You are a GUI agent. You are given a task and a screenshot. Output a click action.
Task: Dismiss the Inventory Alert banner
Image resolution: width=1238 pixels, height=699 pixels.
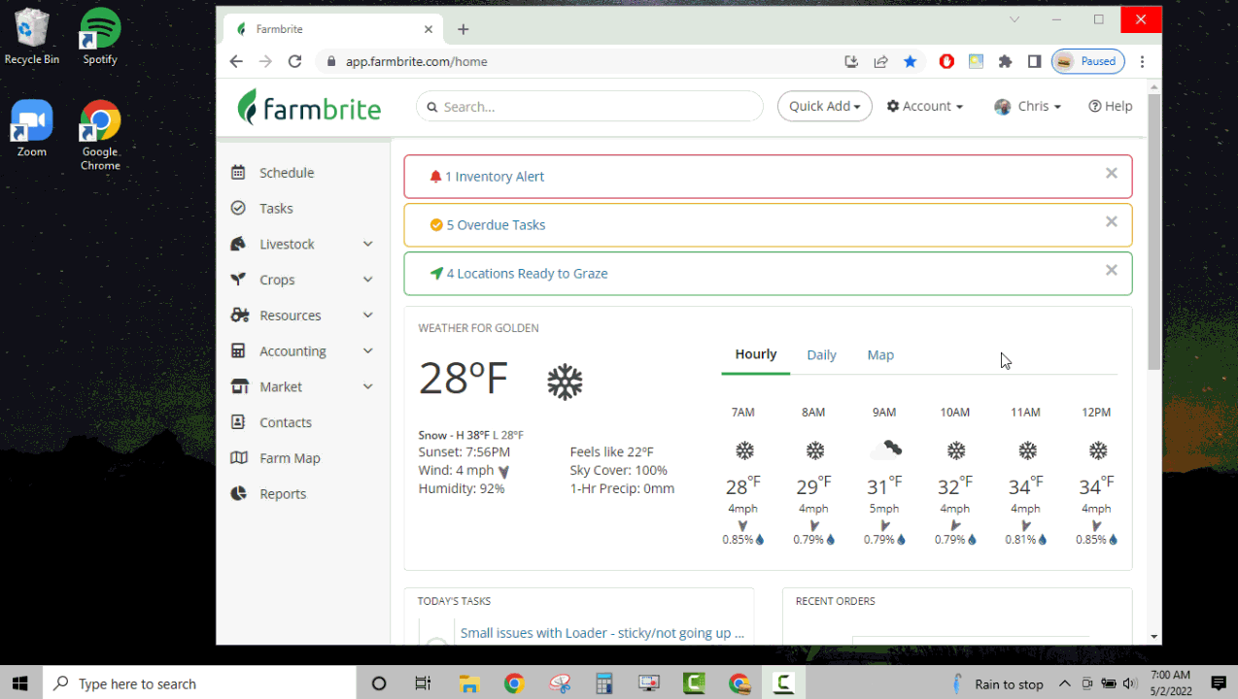pyautogui.click(x=1112, y=173)
